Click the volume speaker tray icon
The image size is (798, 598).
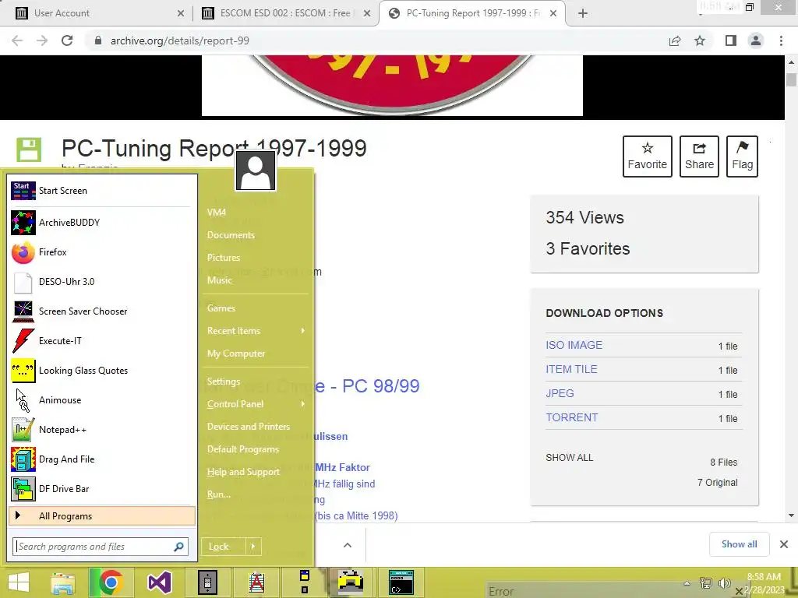(x=724, y=583)
